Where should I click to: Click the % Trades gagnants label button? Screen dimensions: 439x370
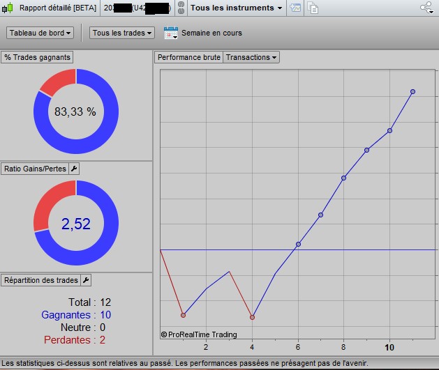pyautogui.click(x=37, y=57)
